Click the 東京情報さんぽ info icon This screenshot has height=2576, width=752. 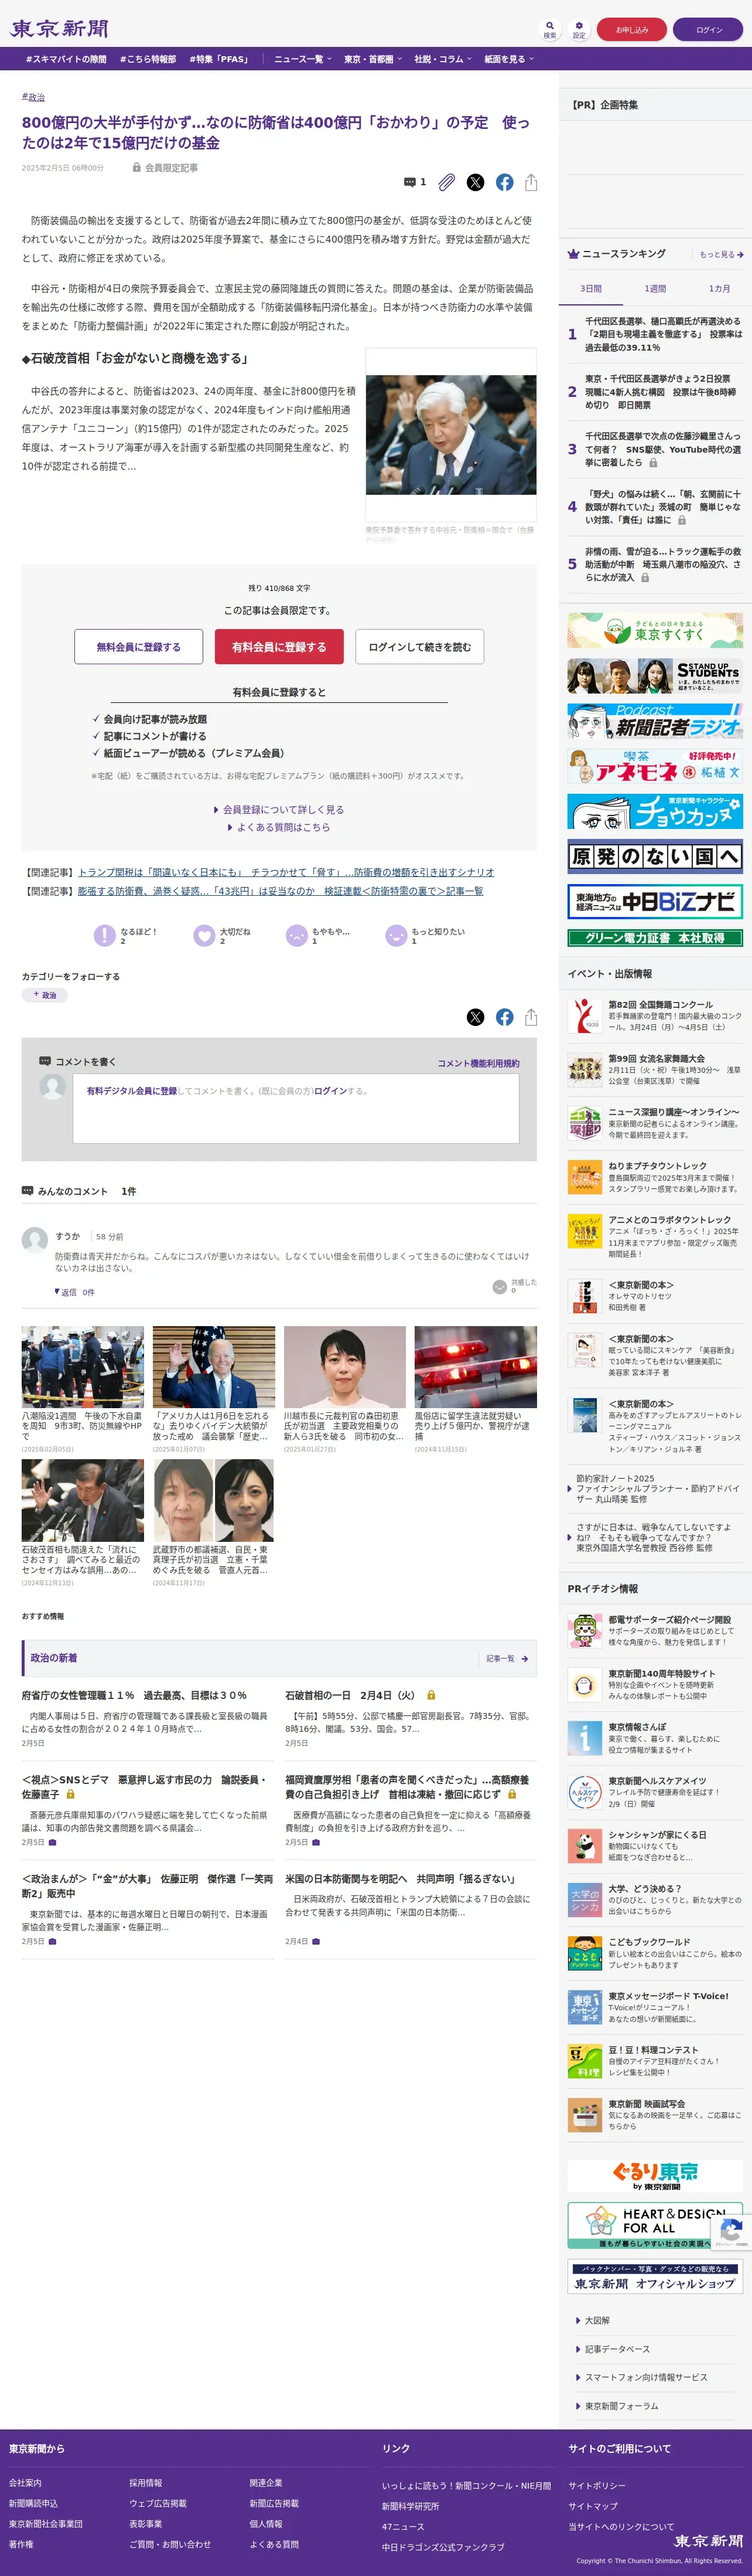[x=584, y=1738]
